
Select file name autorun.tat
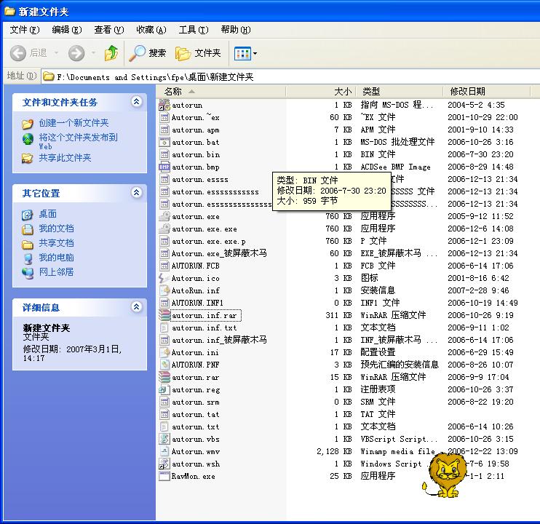(195, 415)
